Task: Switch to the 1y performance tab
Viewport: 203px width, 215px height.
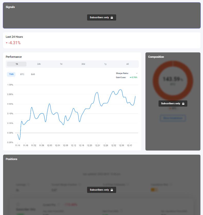Action: point(105,64)
